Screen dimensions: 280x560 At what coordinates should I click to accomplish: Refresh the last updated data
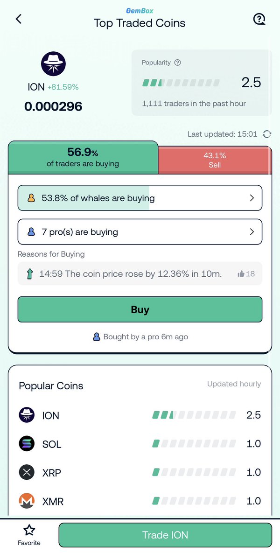[267, 134]
